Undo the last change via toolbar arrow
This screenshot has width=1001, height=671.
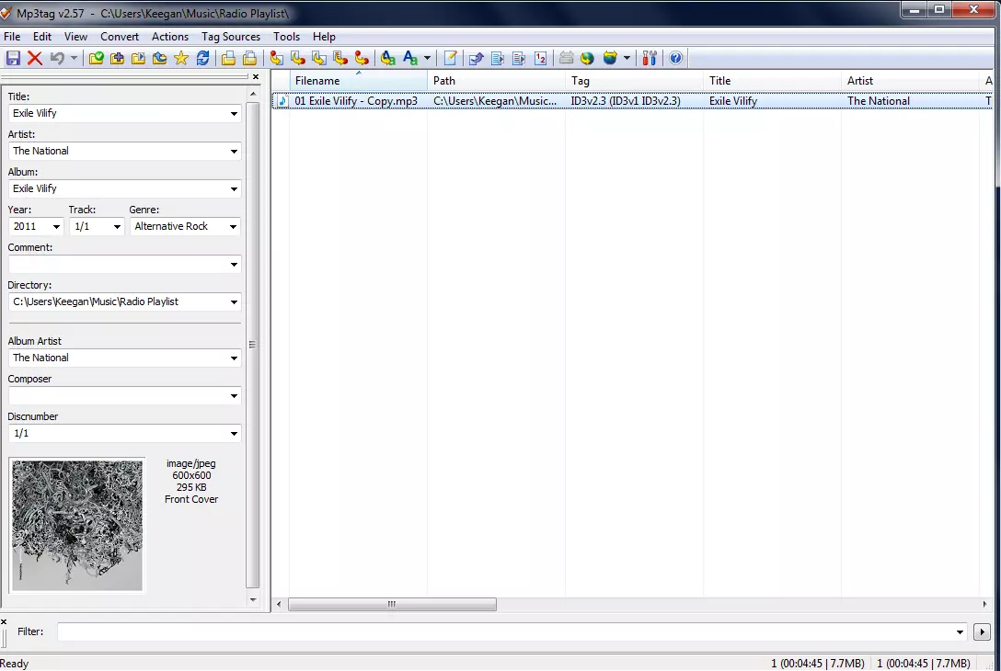tap(57, 58)
